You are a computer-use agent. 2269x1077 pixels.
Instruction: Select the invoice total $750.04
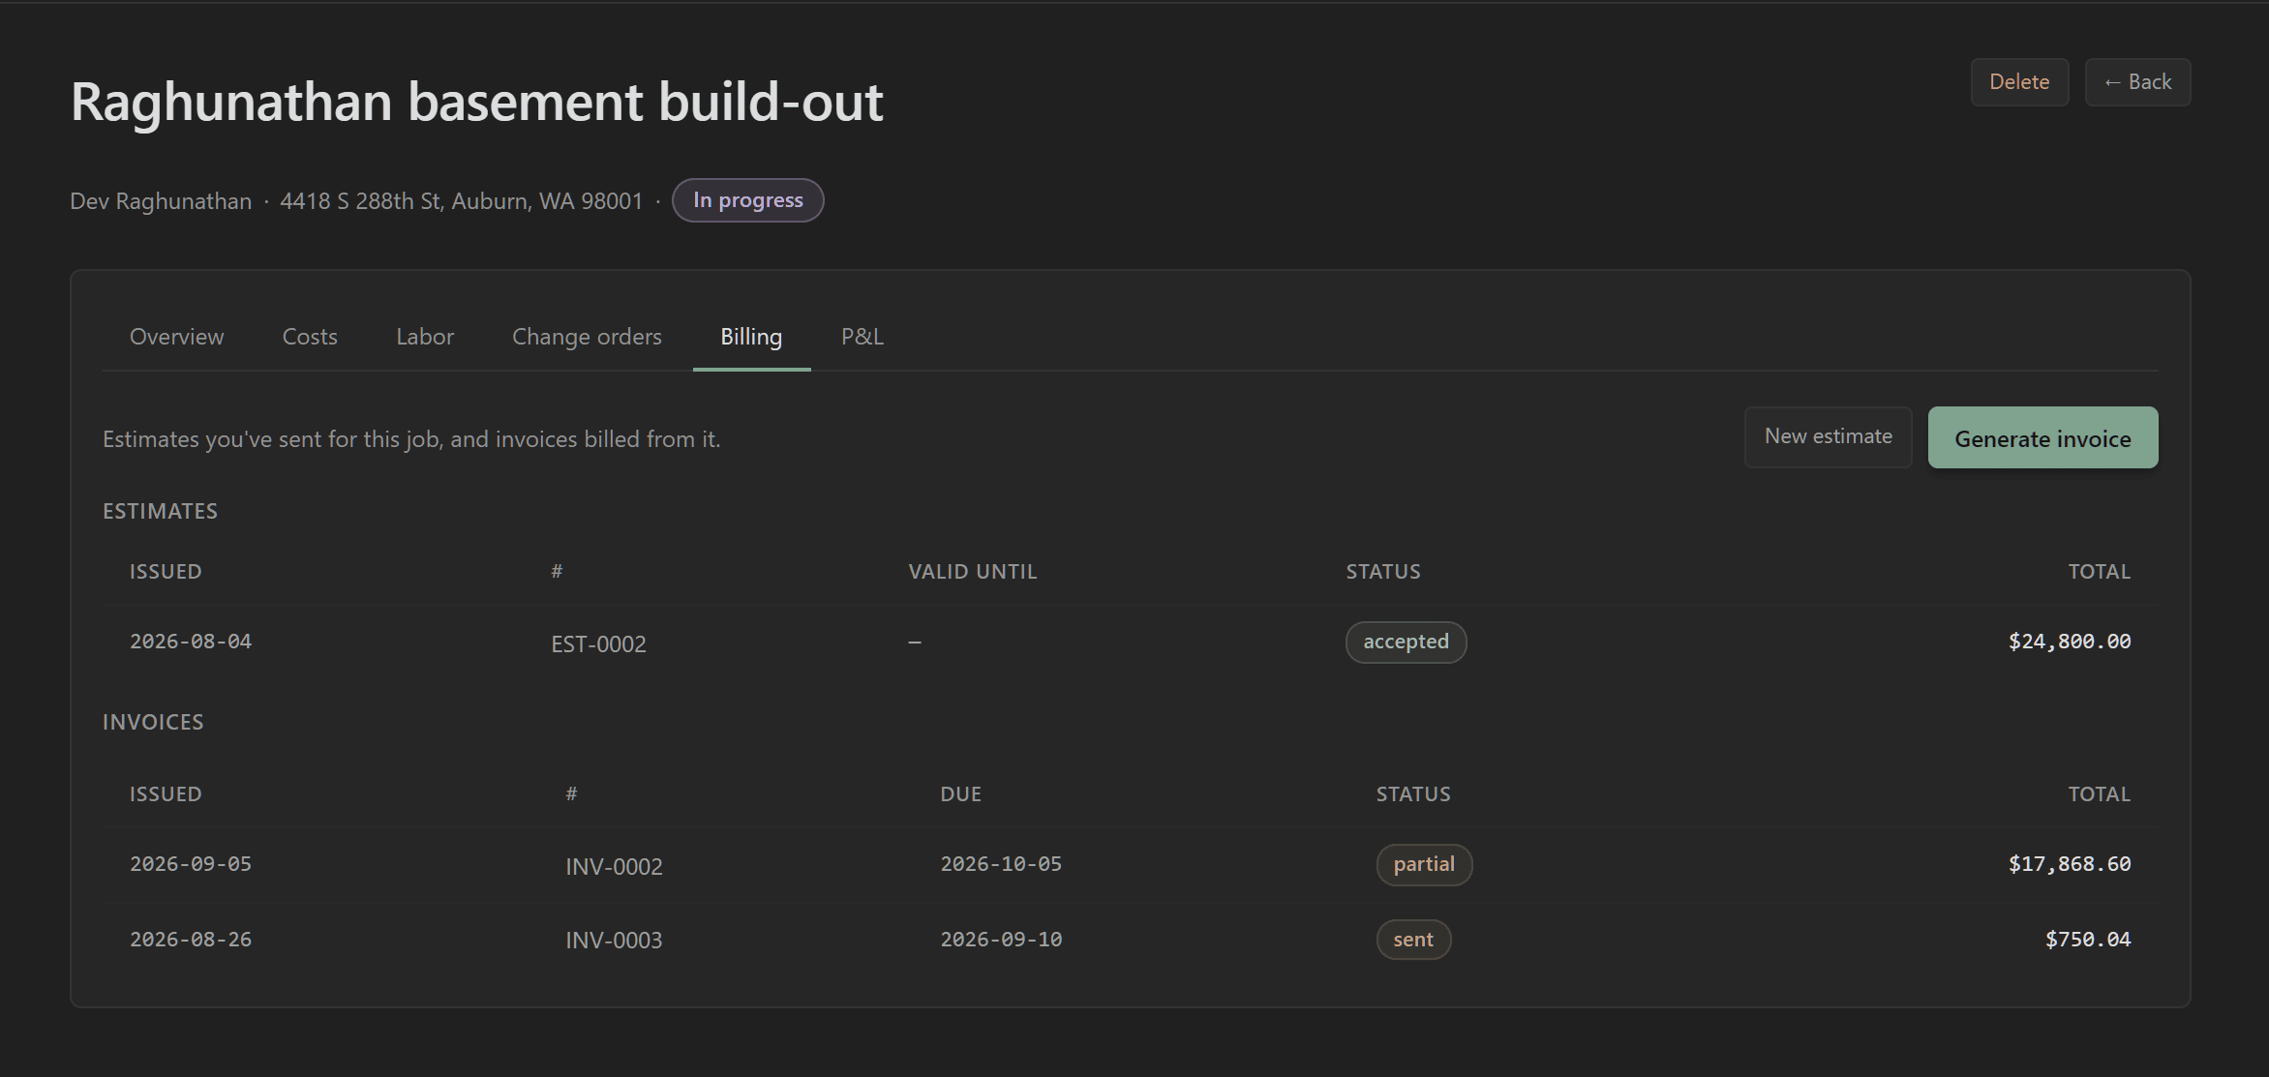point(2088,940)
